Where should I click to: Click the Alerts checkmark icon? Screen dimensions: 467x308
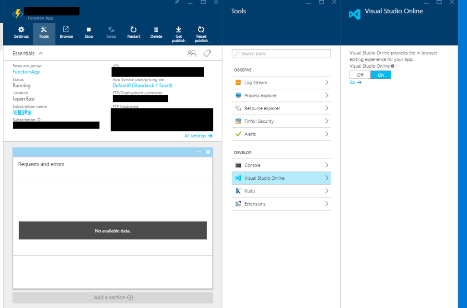coord(238,134)
